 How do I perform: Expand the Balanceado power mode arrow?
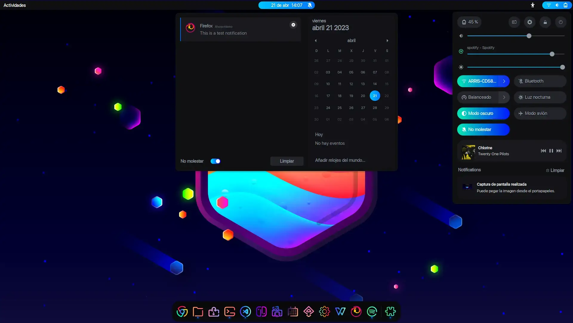(x=504, y=97)
